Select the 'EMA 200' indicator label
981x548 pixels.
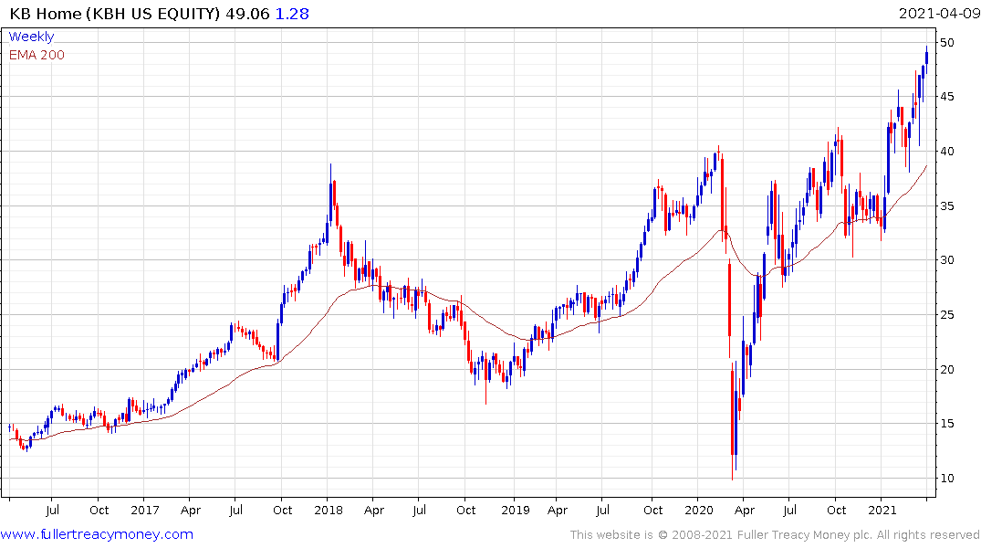[x=37, y=55]
